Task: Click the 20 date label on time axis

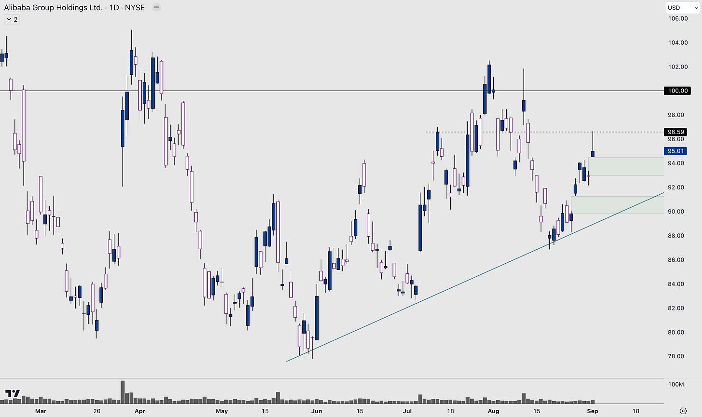Action: (x=96, y=411)
